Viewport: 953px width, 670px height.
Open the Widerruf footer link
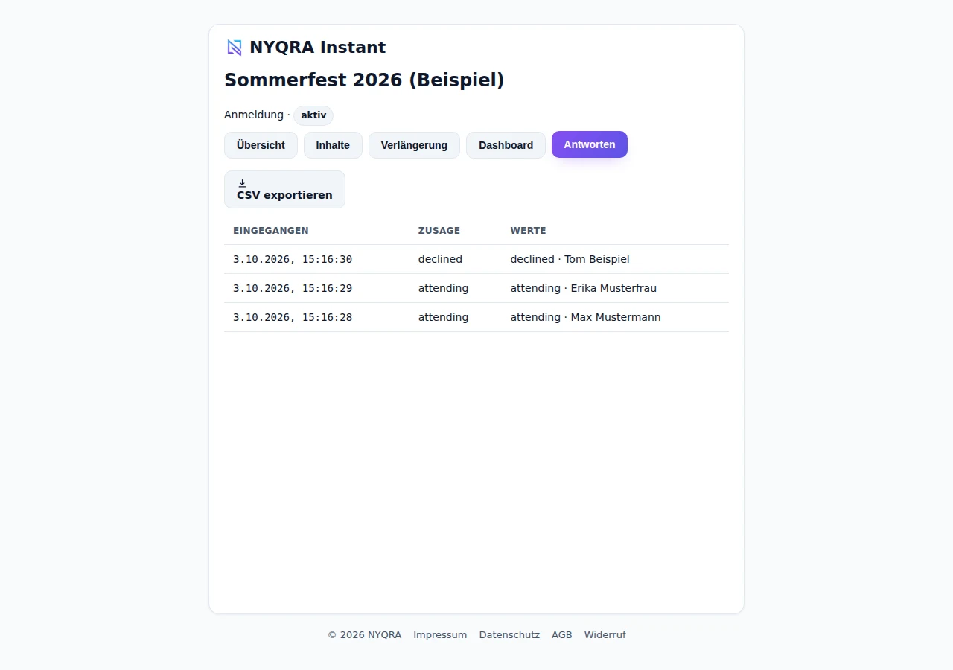pos(605,635)
